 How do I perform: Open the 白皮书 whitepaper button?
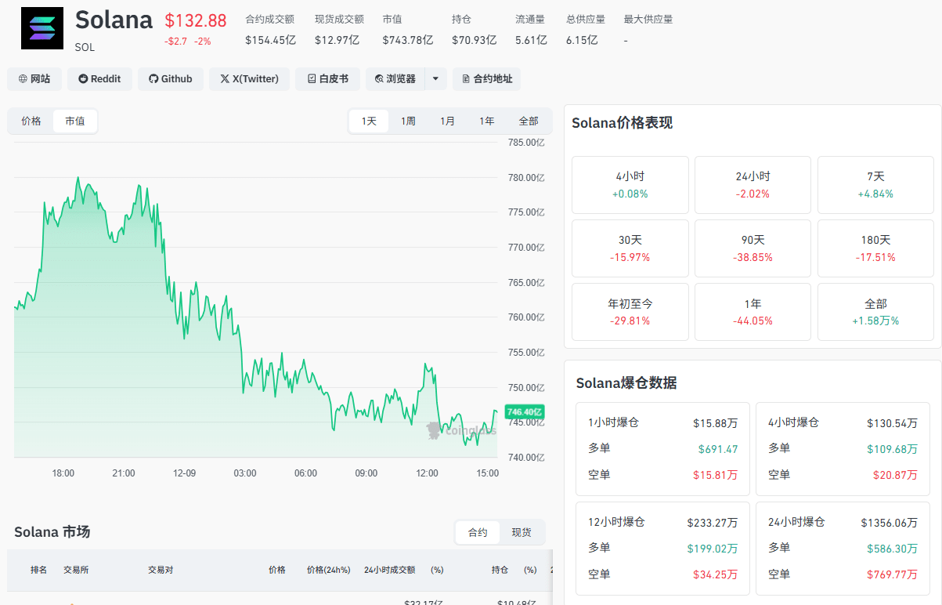[327, 79]
